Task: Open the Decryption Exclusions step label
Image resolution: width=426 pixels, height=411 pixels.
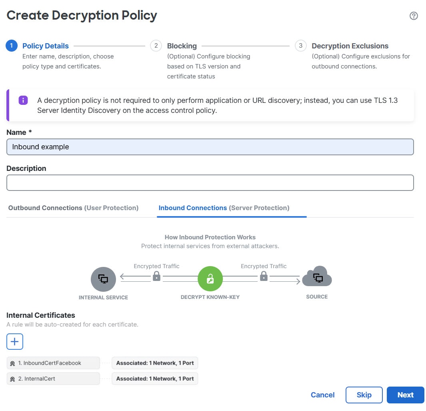Action: click(350, 46)
